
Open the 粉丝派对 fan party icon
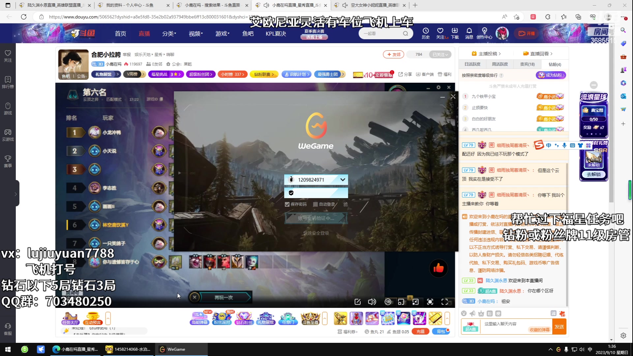[222, 318]
